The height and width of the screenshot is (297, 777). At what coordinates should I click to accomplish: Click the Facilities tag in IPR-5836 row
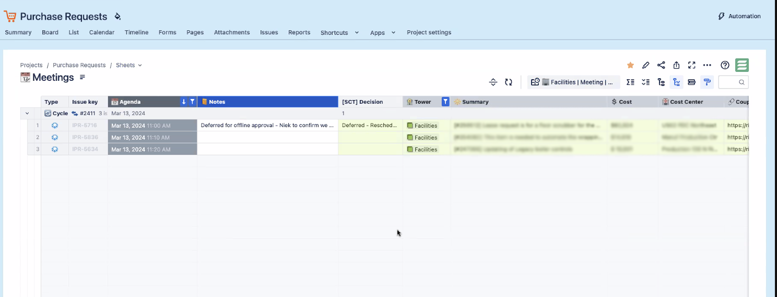(x=422, y=138)
